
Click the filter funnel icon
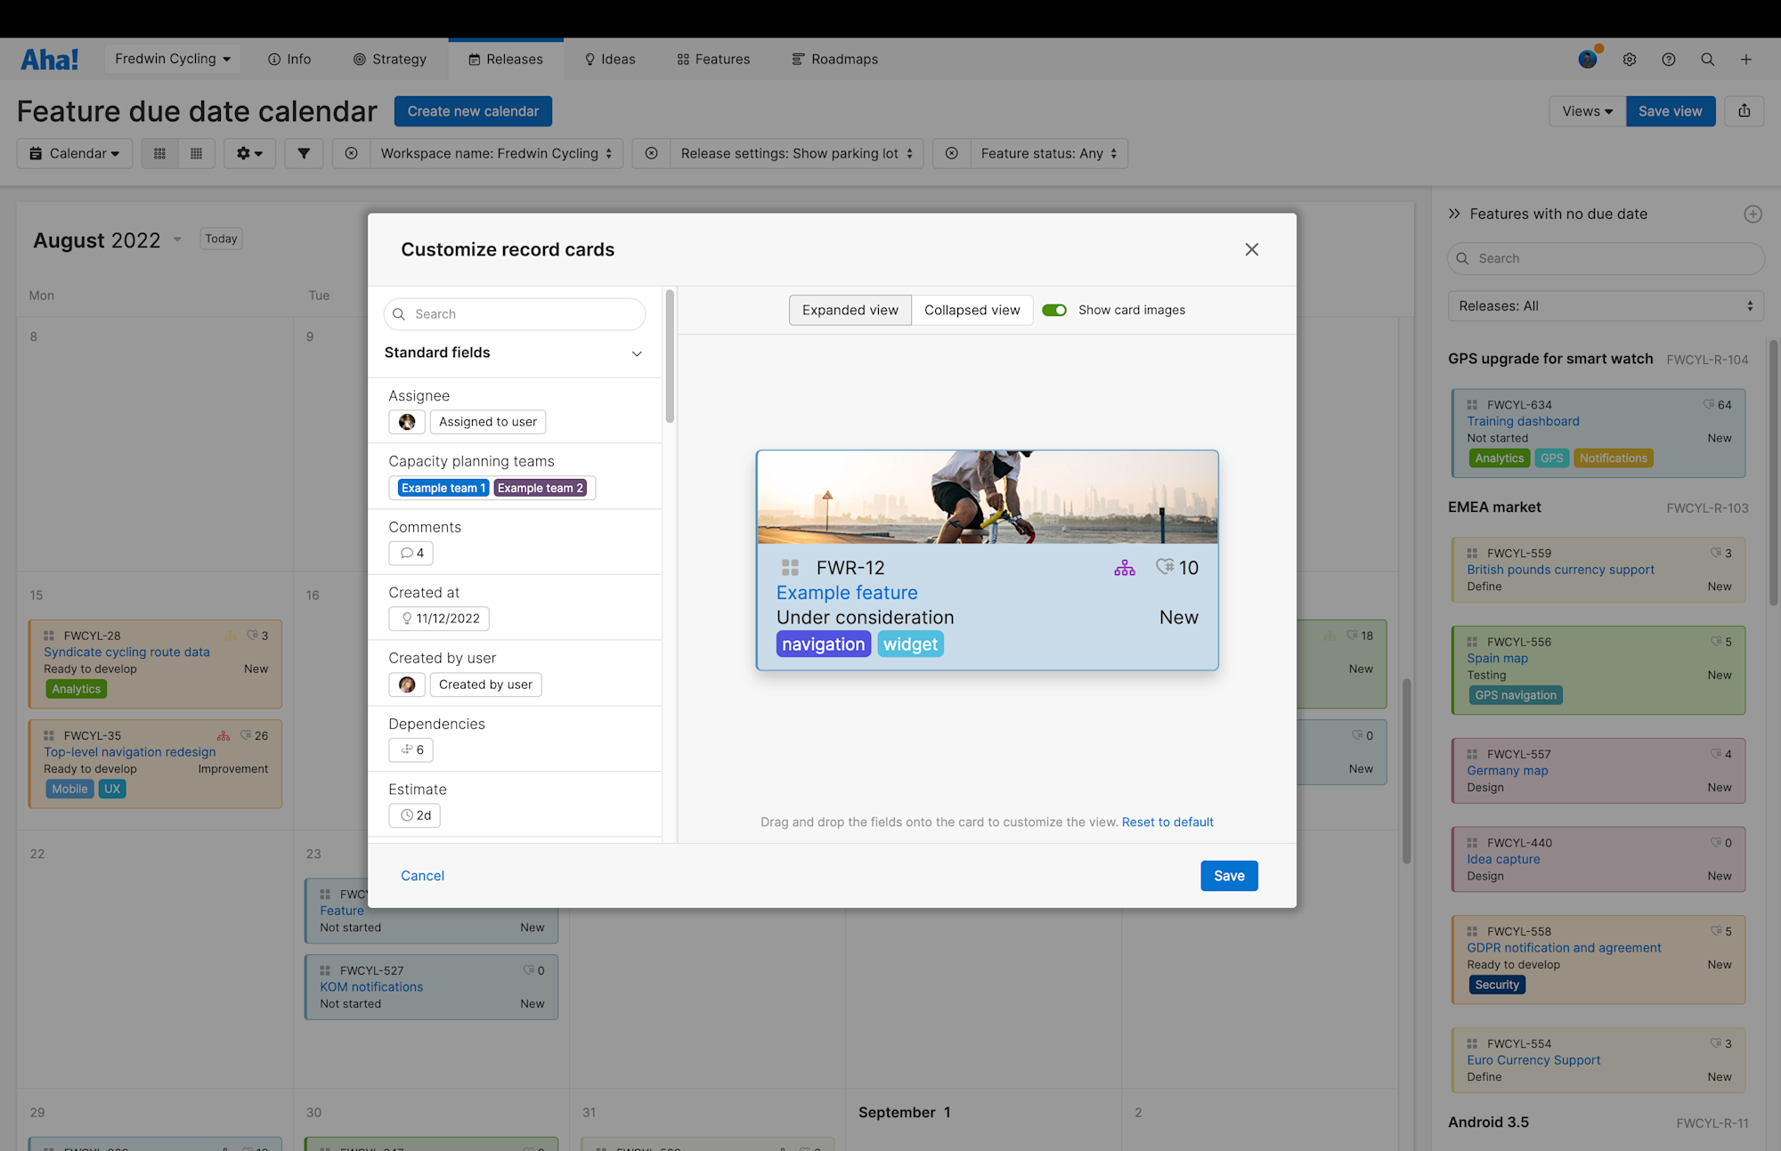(304, 153)
